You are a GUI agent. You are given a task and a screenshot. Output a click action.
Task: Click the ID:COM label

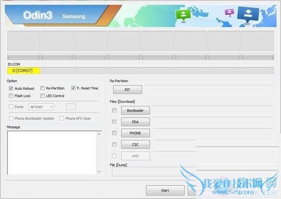(14, 64)
